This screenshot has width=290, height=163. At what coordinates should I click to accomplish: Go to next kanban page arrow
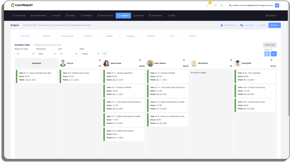pos(274,54)
